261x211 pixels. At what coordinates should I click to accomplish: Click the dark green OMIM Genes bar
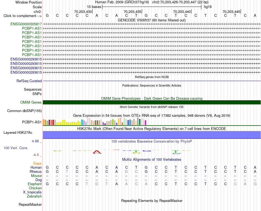click(x=152, y=102)
